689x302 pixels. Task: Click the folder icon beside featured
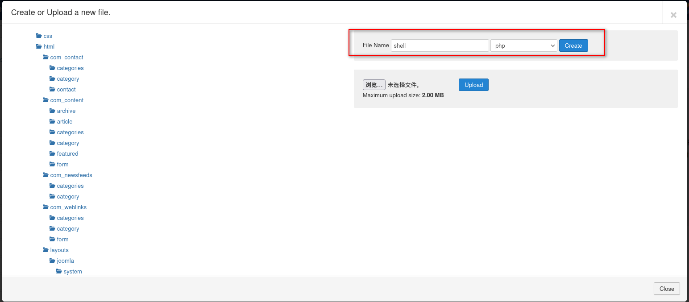pyautogui.click(x=52, y=153)
